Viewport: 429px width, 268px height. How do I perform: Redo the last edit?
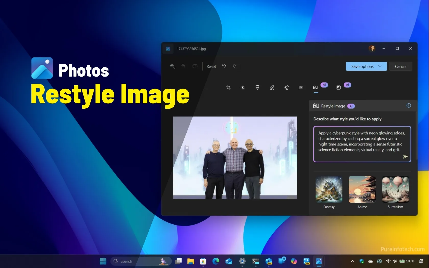pyautogui.click(x=235, y=66)
